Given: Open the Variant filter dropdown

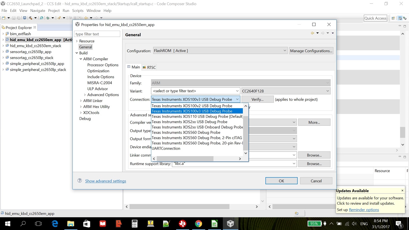Looking at the screenshot, I should coord(237,91).
